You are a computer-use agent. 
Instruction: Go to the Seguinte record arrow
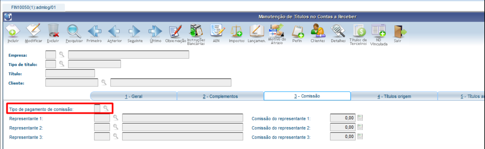[134, 31]
